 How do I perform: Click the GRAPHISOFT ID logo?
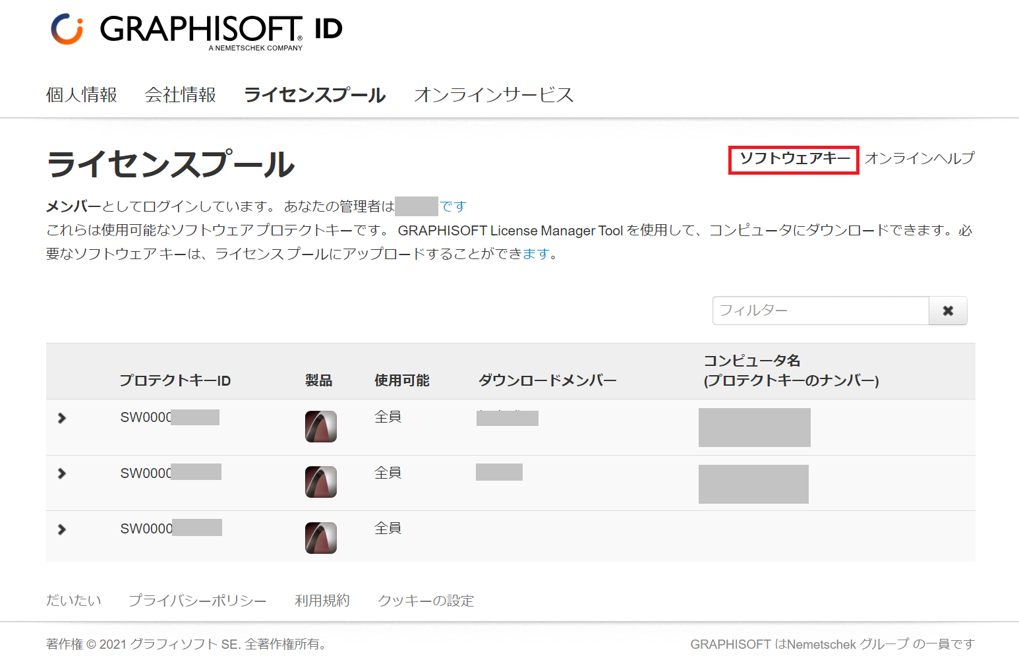(x=196, y=30)
